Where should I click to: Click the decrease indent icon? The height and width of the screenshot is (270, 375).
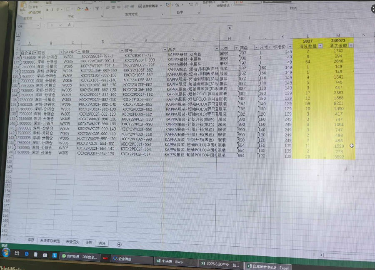[x=126, y=7]
